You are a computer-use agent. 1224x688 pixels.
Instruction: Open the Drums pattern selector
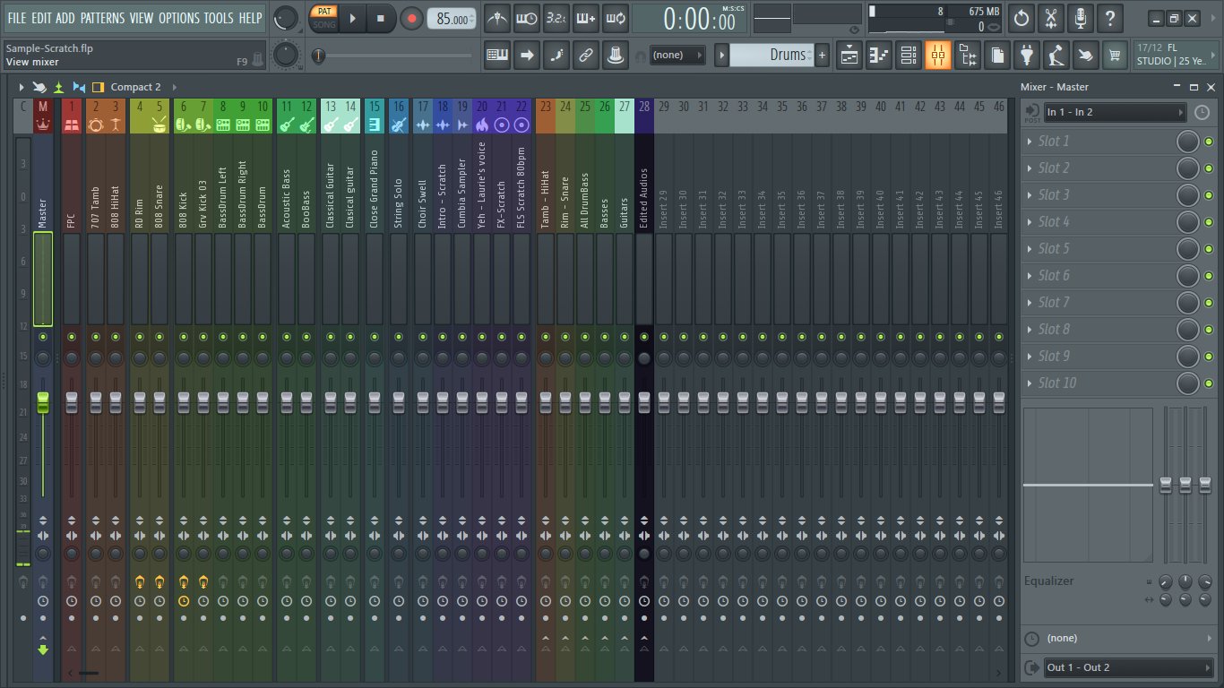771,56
